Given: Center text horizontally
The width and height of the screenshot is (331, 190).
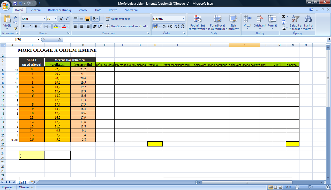Looking at the screenshot, I should coord(82,26).
